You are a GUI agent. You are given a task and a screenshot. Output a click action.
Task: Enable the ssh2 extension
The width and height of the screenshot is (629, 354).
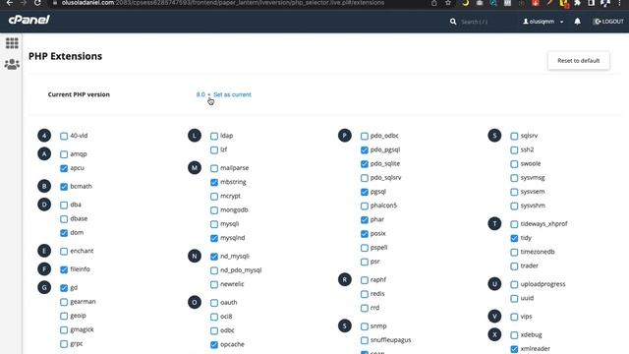pos(514,150)
